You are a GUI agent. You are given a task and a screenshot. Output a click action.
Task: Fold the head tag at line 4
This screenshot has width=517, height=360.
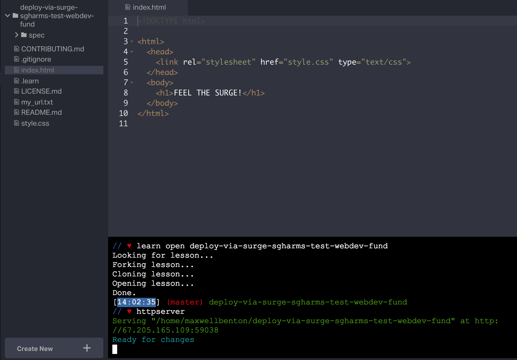[132, 52]
